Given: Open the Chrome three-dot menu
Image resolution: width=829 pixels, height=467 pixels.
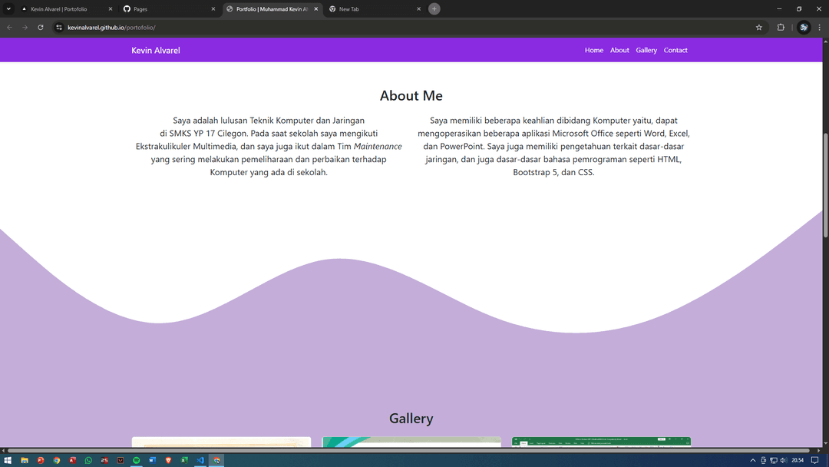Looking at the screenshot, I should [821, 27].
